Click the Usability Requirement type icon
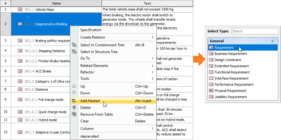Screen dimensions: 281x140 [211, 97]
